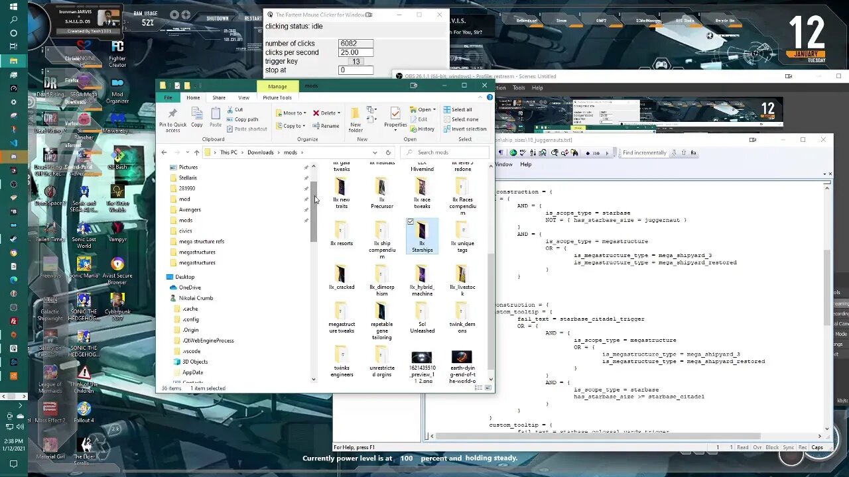Open the twink_demons folder
849x477 pixels.
point(462,318)
